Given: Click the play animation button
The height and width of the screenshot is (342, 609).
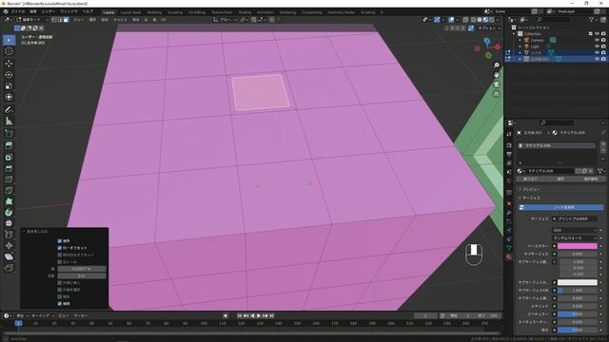Looking at the screenshot, I should pos(259,315).
